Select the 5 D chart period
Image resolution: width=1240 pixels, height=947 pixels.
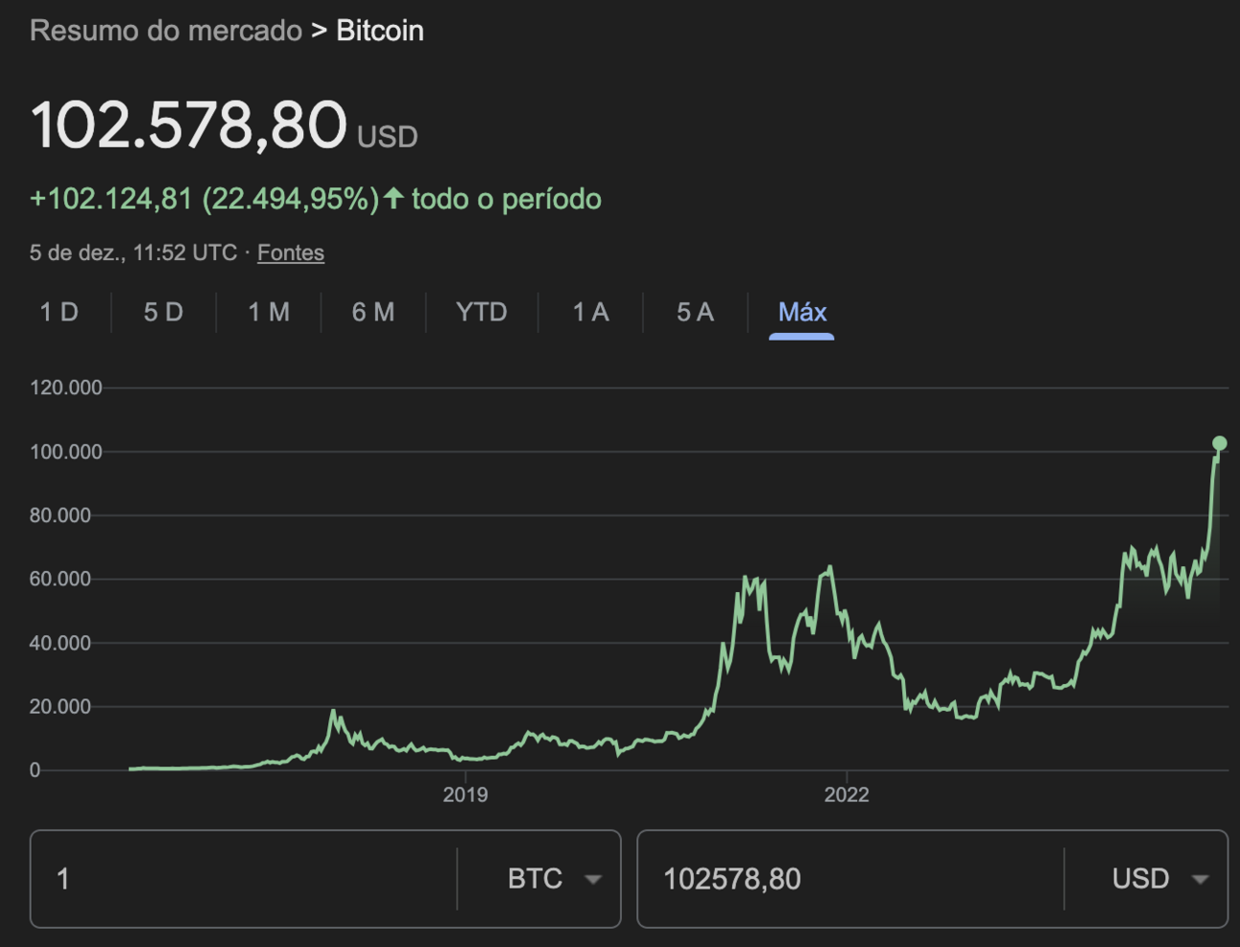tap(161, 312)
